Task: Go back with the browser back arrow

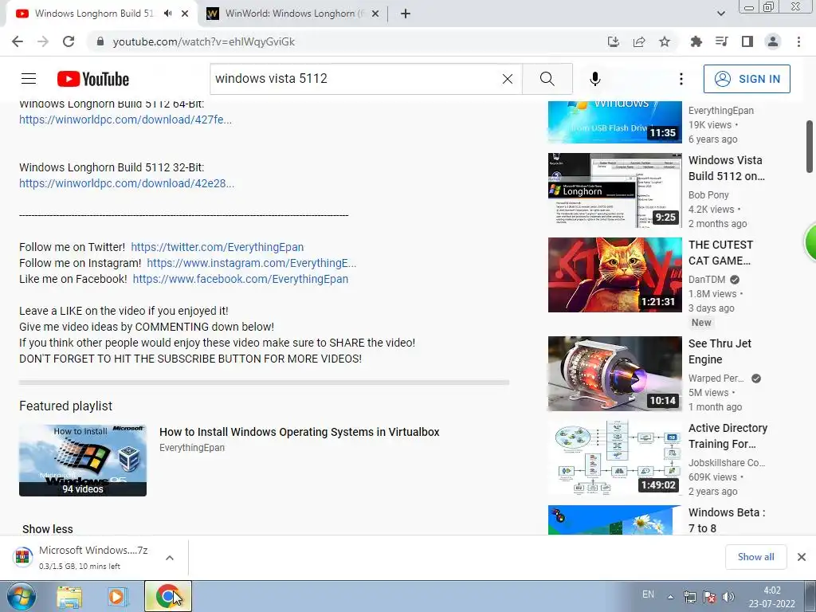Action: 18,41
